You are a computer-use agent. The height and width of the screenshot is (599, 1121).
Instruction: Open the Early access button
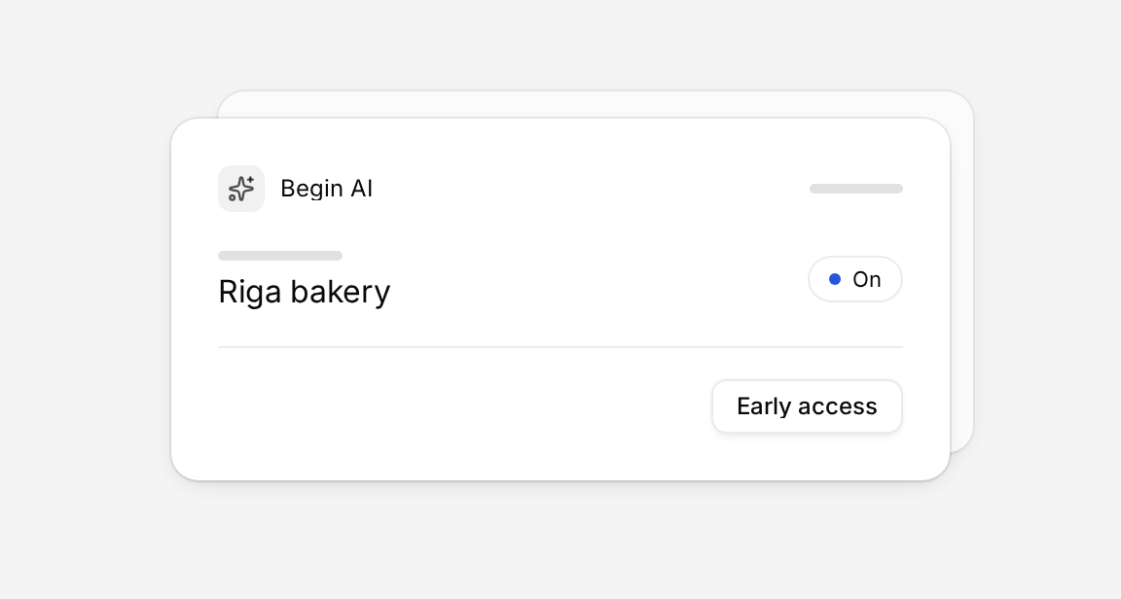pyautogui.click(x=807, y=406)
